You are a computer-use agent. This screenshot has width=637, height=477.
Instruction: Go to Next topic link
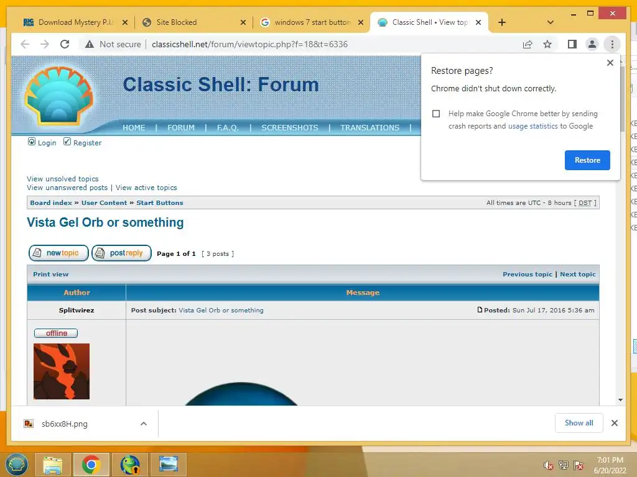coord(578,274)
